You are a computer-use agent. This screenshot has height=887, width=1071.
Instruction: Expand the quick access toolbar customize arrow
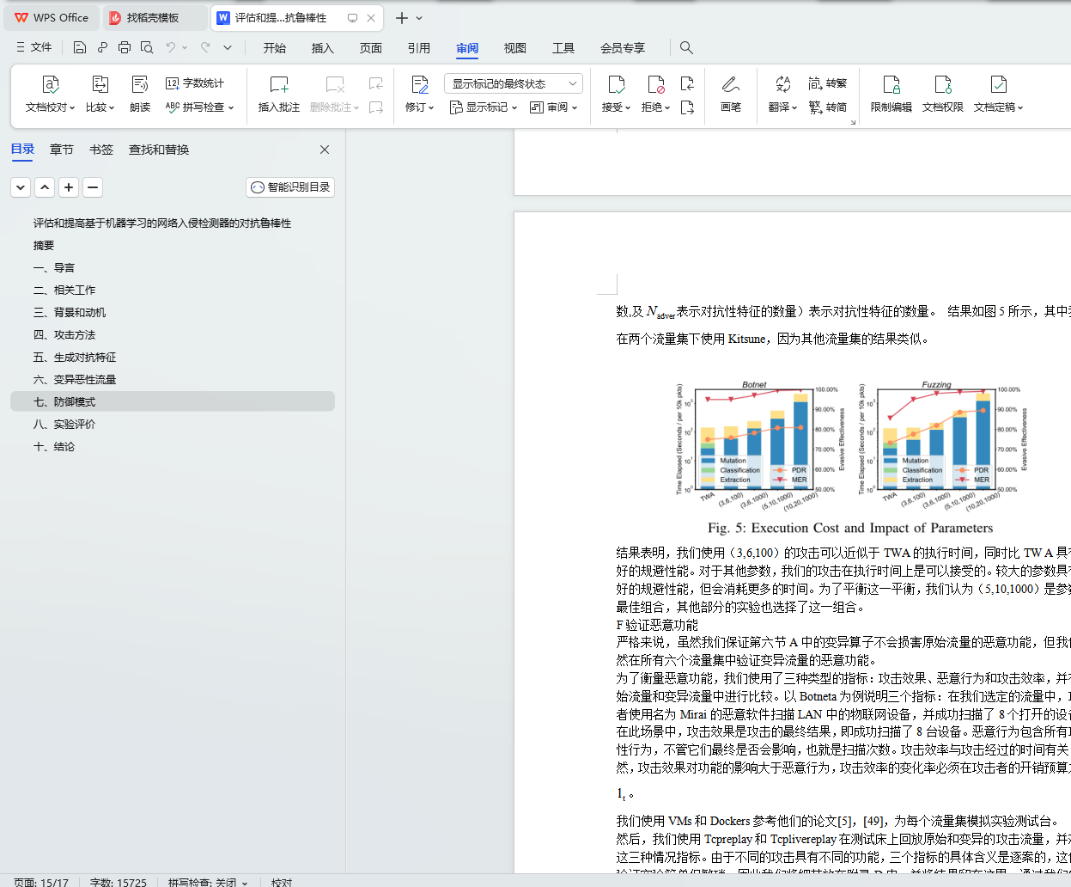pos(228,47)
